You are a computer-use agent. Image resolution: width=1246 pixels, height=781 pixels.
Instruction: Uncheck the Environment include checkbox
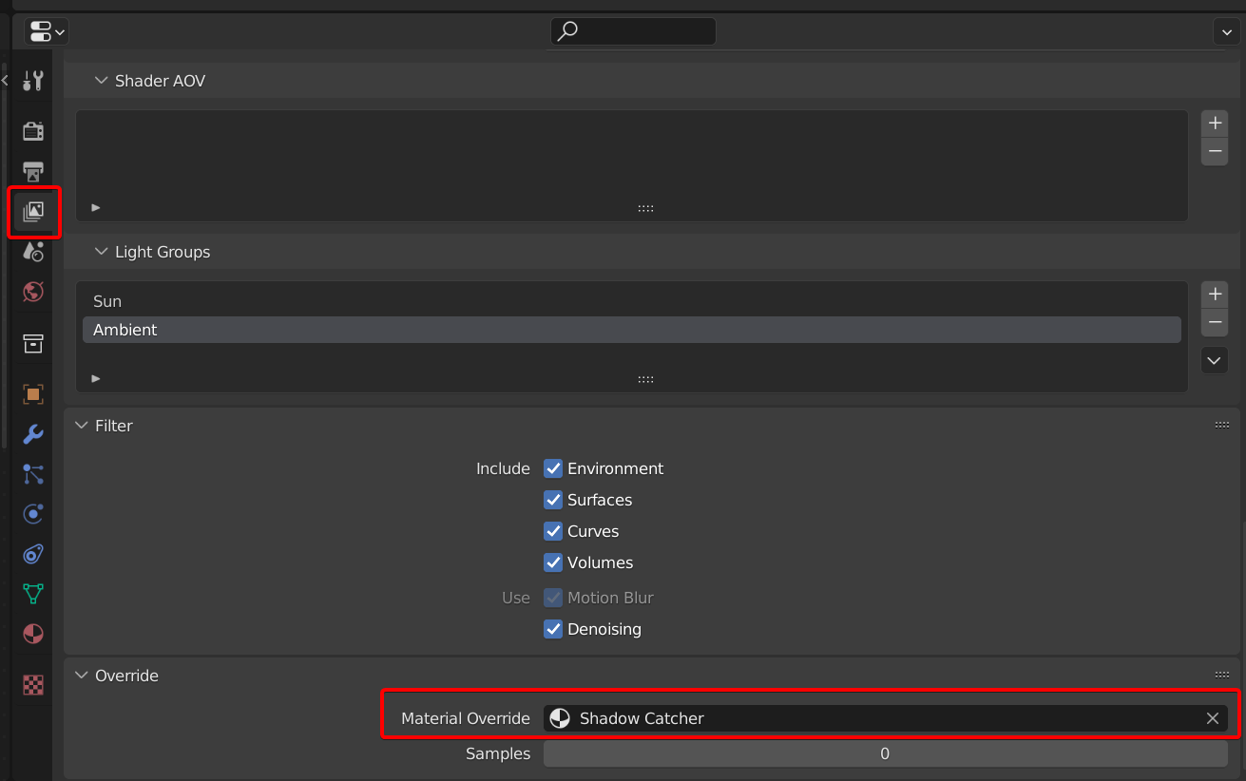click(x=553, y=468)
